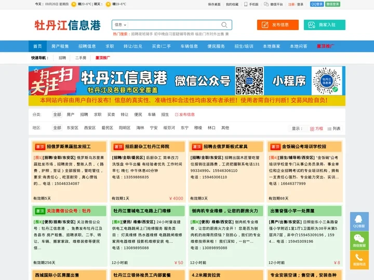374x280 pixels.
Task: Filter region by 林口
Action: 211,128
